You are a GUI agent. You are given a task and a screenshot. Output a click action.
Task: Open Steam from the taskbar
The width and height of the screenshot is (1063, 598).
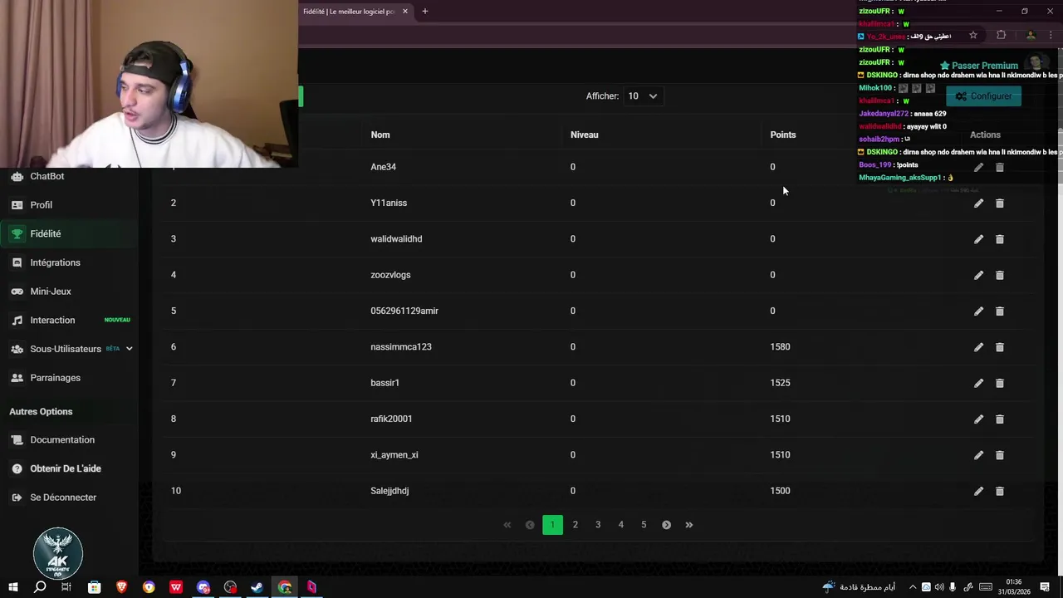coord(257,587)
